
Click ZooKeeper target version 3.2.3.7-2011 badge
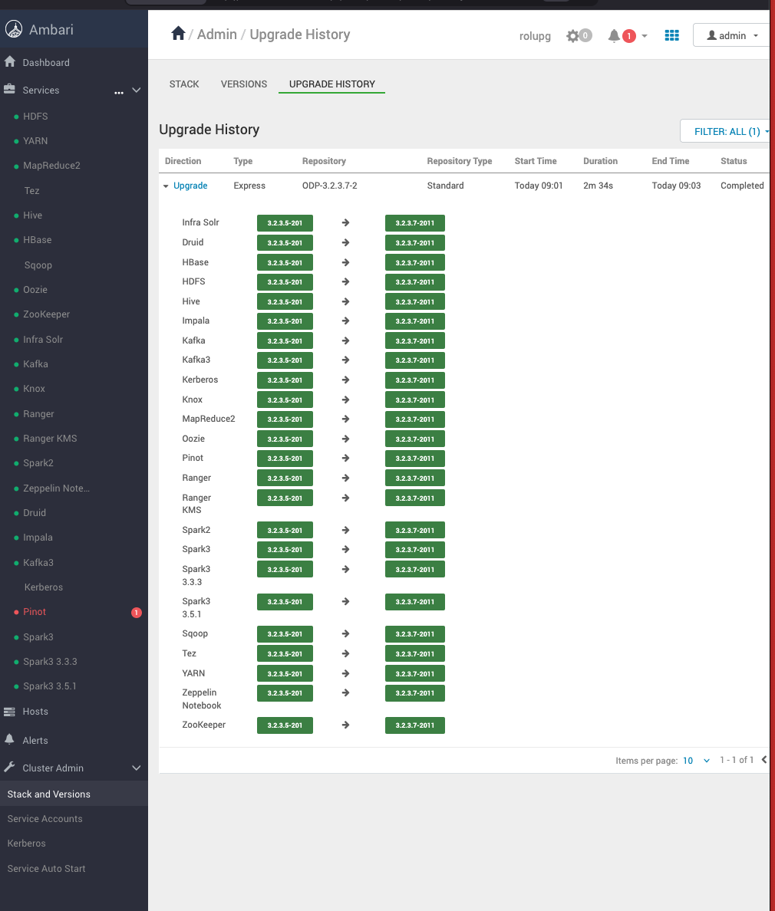click(414, 725)
